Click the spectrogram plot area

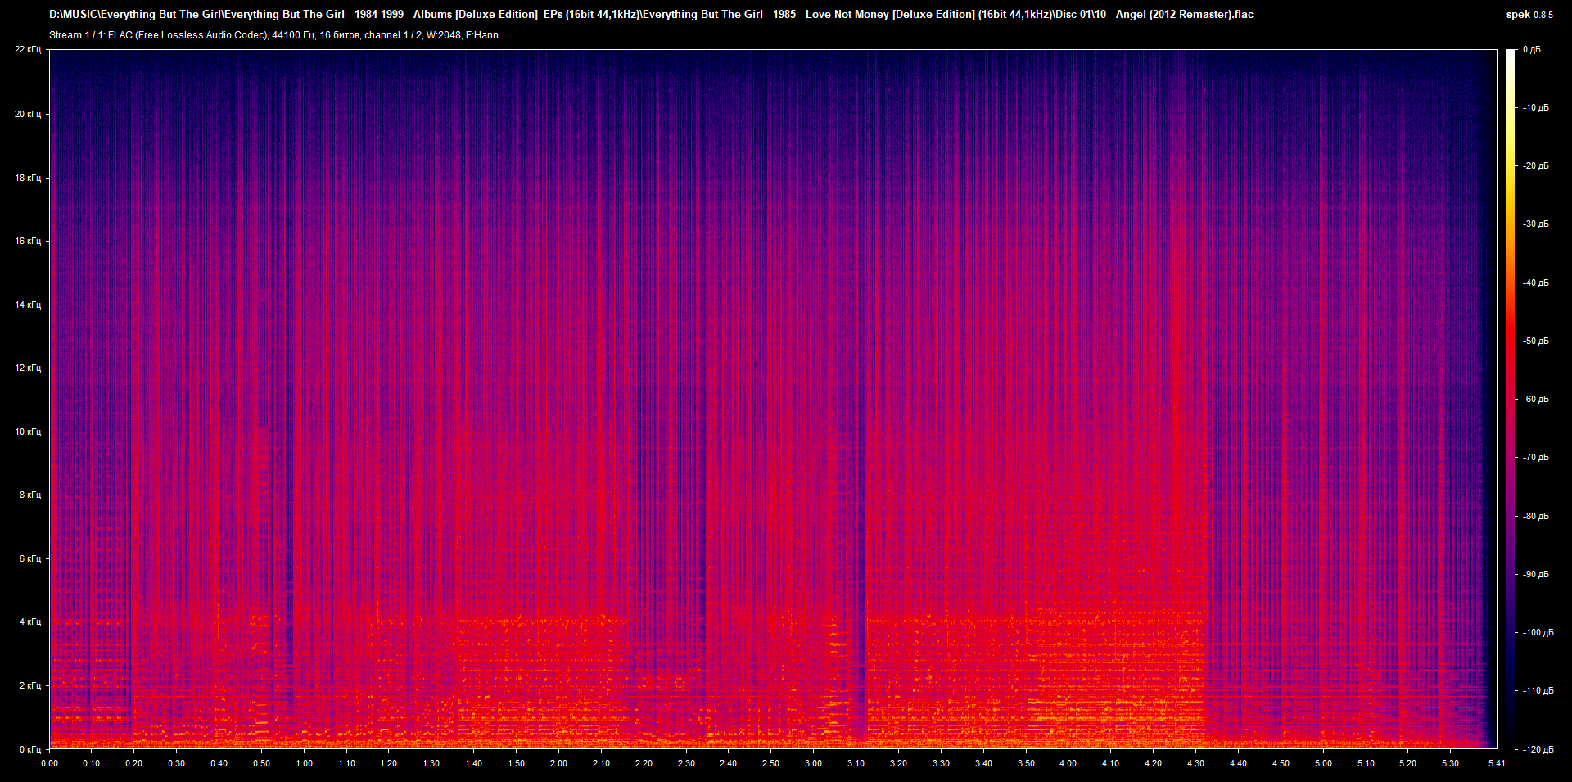tap(774, 399)
